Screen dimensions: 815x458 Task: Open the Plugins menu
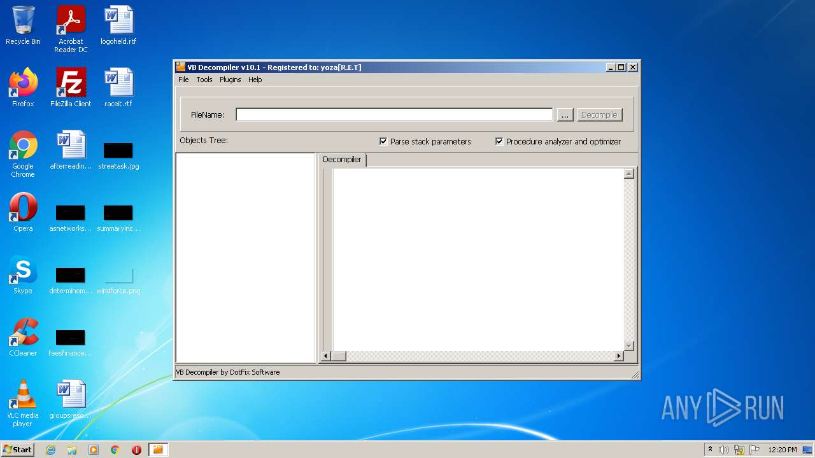[x=230, y=80]
